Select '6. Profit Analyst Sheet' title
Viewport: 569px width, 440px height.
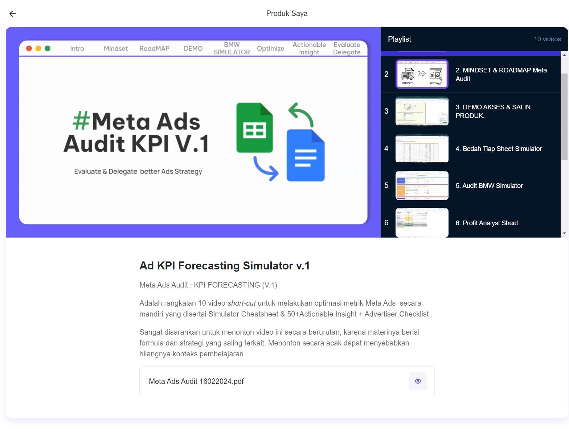(487, 223)
